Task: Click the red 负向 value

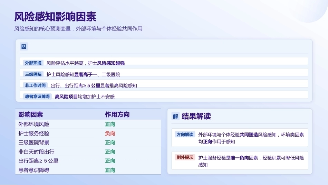Action: pos(110,133)
